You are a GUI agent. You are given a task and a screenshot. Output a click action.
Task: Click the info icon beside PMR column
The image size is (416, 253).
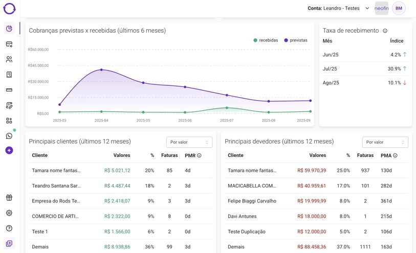[x=200, y=155]
